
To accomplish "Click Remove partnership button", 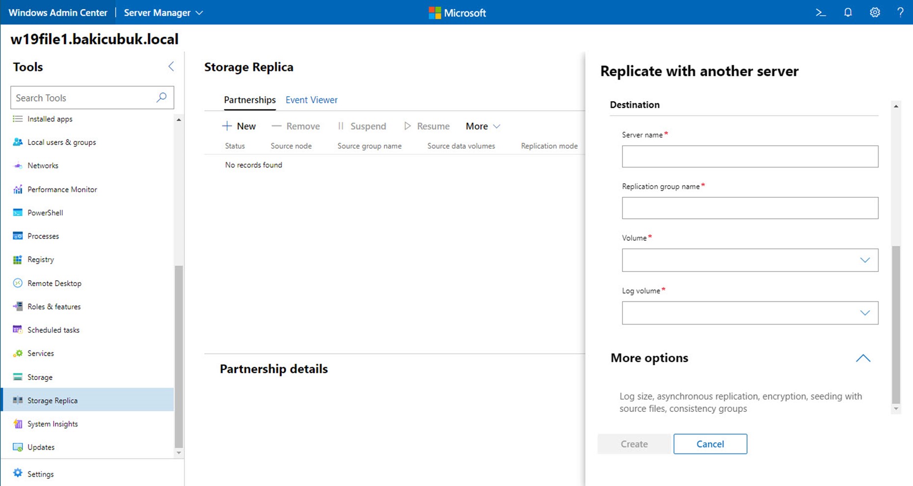I will (x=296, y=126).
